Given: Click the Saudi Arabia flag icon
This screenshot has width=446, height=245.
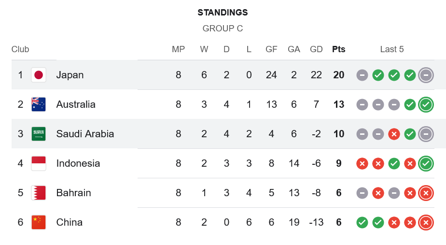Looking at the screenshot, I should (x=39, y=134).
